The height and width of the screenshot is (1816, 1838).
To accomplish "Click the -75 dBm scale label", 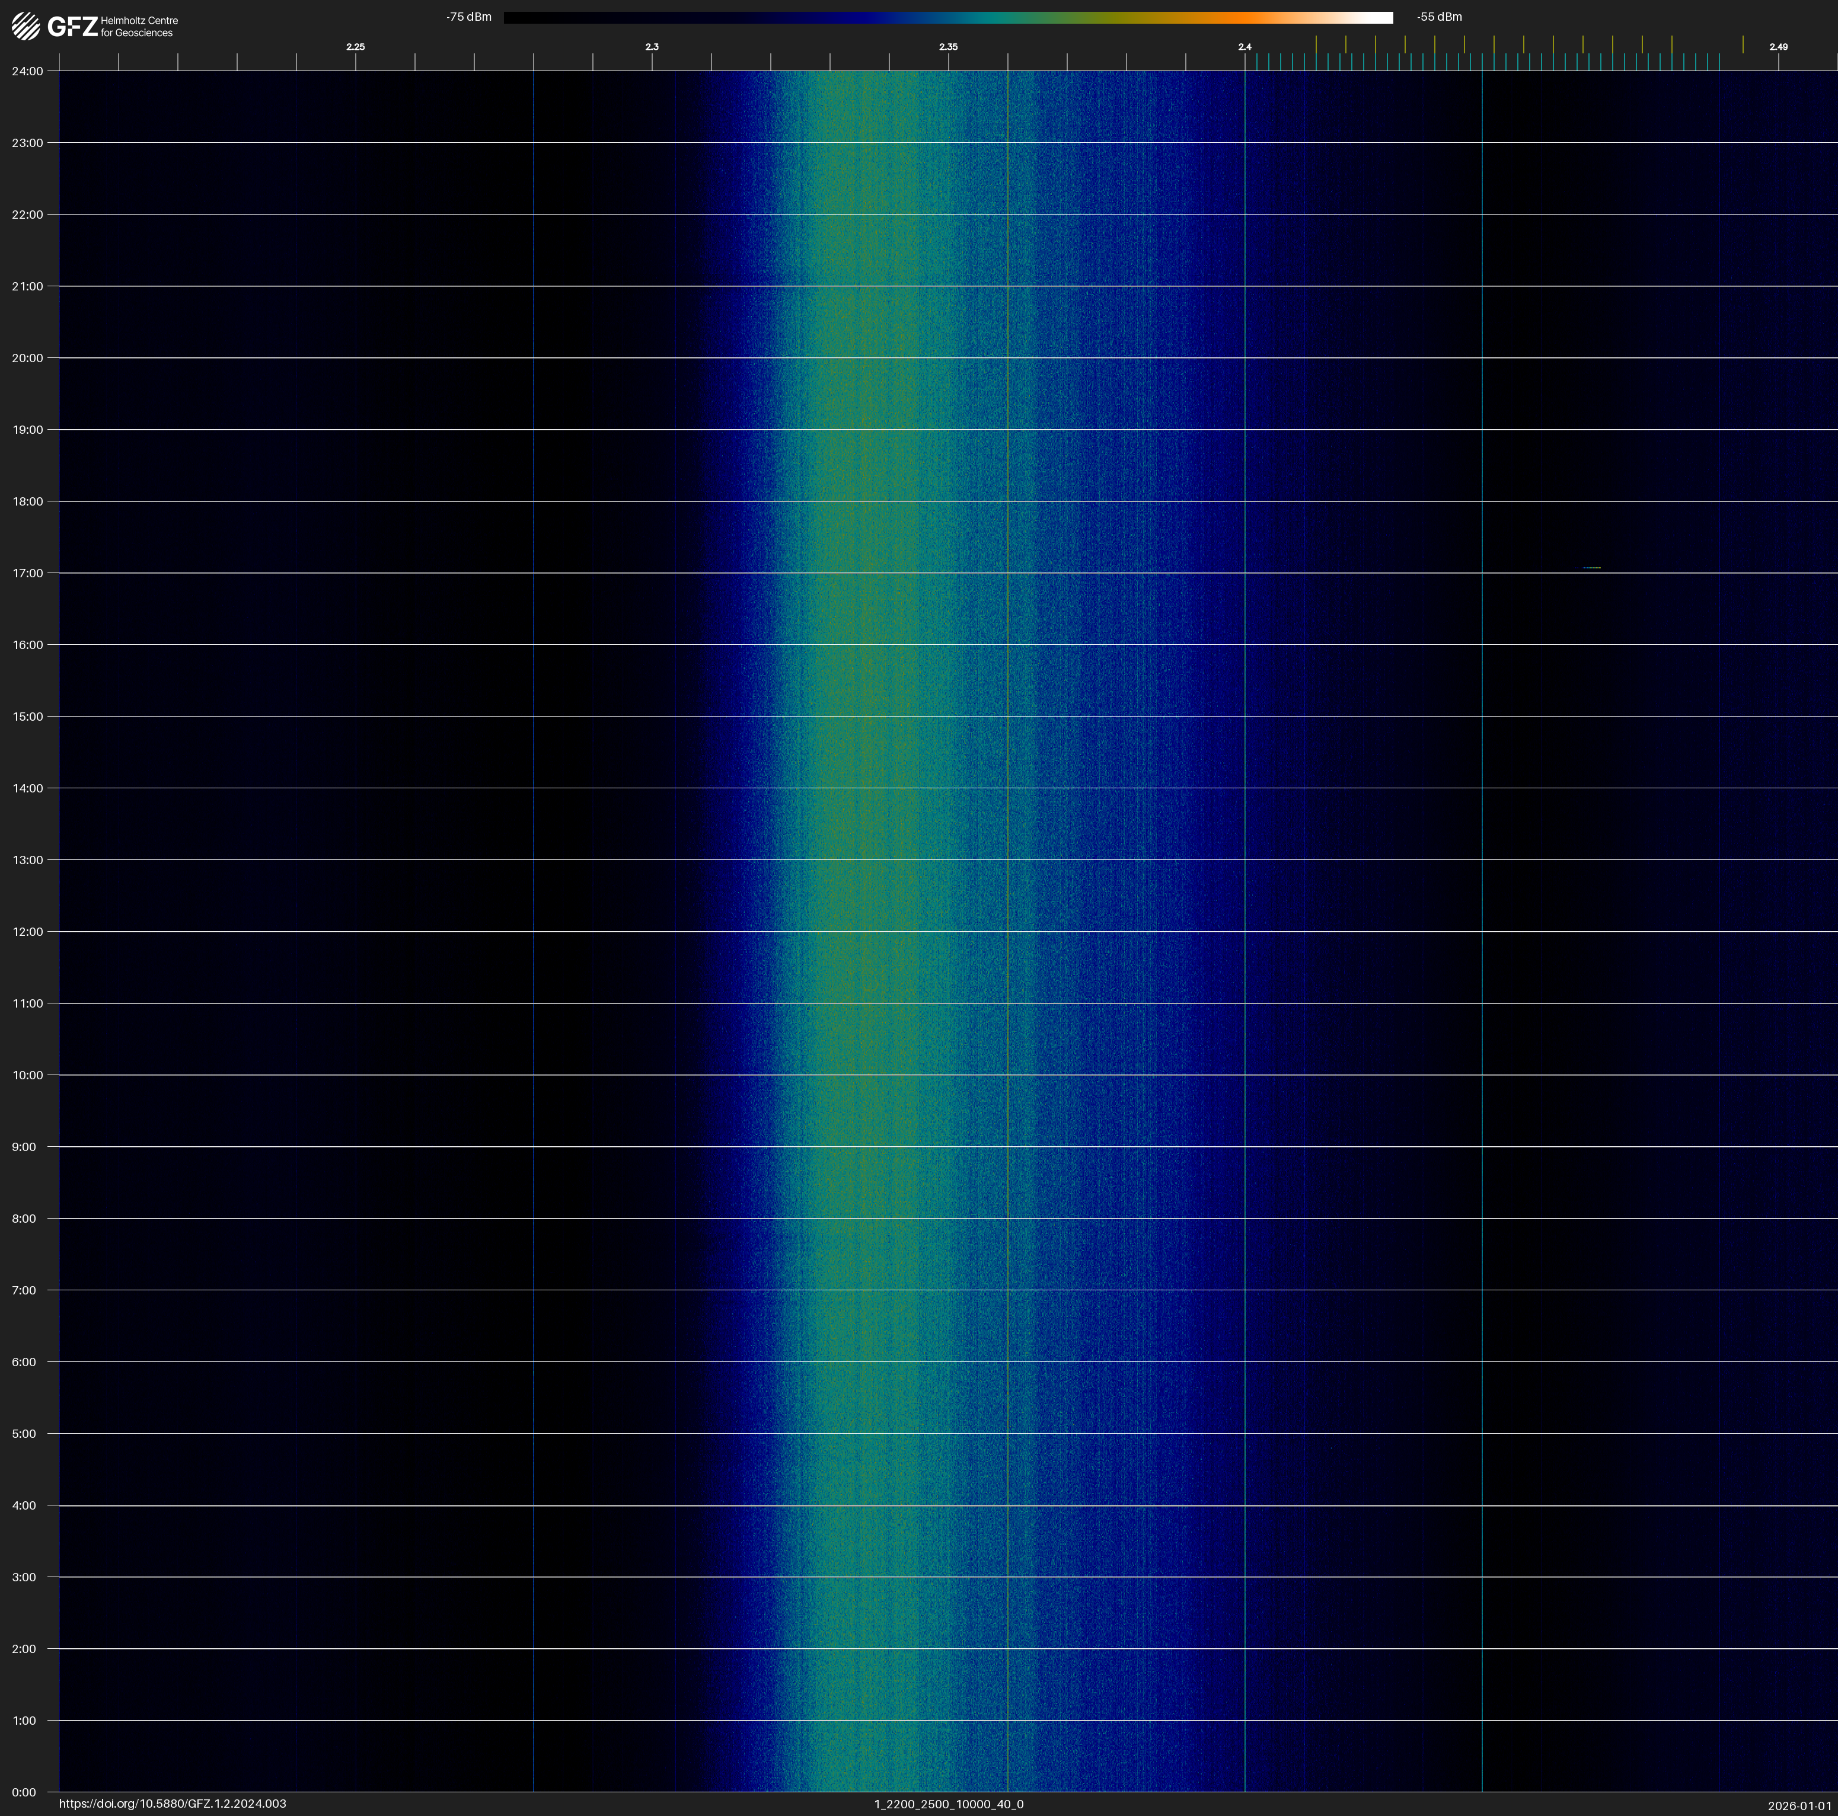I will pyautogui.click(x=469, y=17).
